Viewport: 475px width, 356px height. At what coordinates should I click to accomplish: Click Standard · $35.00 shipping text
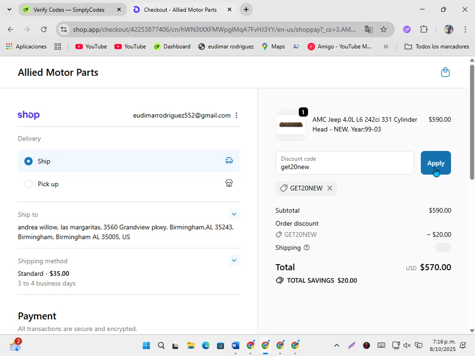(43, 273)
